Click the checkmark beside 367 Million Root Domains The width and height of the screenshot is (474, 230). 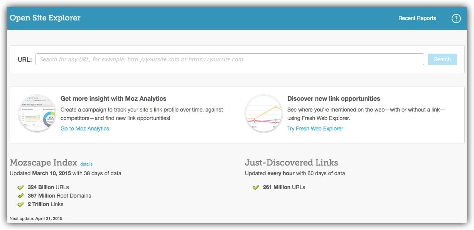click(20, 196)
